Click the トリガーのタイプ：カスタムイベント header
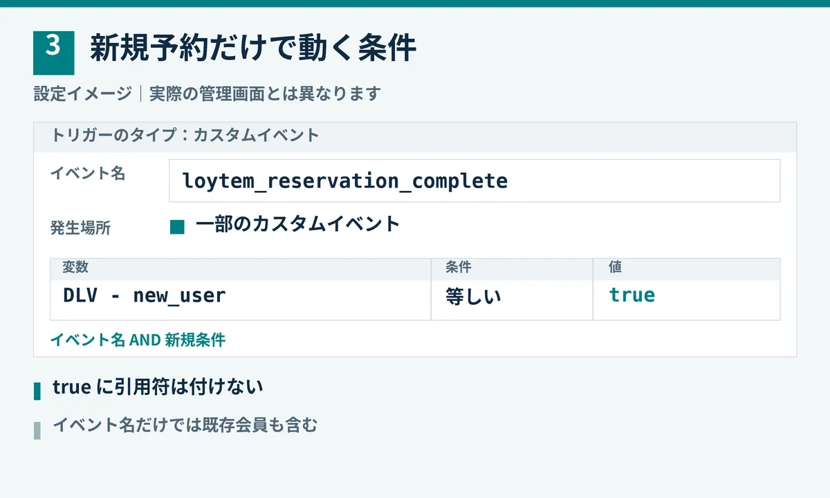The height and width of the screenshot is (498, 830). pos(415,137)
